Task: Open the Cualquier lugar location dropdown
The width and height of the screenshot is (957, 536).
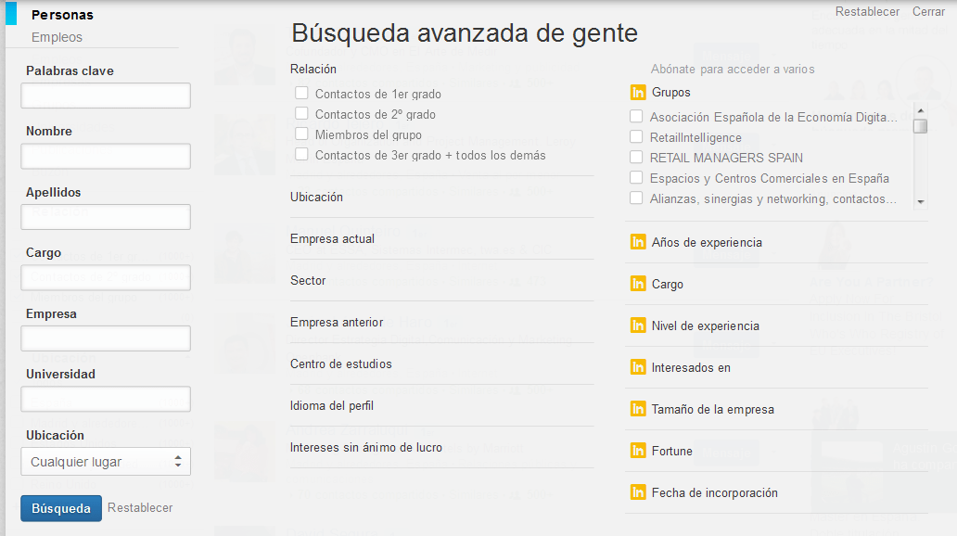Action: pyautogui.click(x=106, y=462)
